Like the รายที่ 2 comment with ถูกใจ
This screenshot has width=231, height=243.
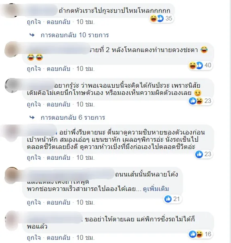coord(34,68)
